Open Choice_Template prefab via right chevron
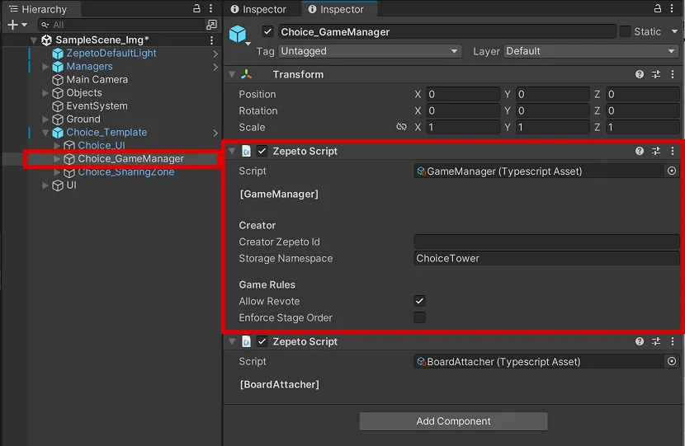The width and height of the screenshot is (685, 446). pyautogui.click(x=215, y=133)
